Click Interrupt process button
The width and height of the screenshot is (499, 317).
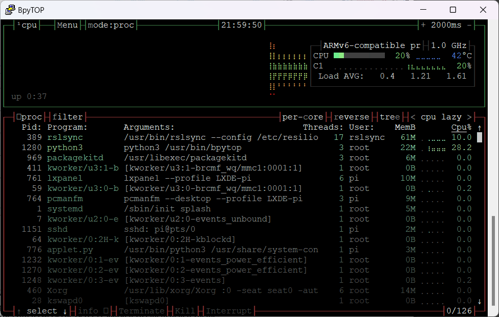pyautogui.click(x=228, y=311)
